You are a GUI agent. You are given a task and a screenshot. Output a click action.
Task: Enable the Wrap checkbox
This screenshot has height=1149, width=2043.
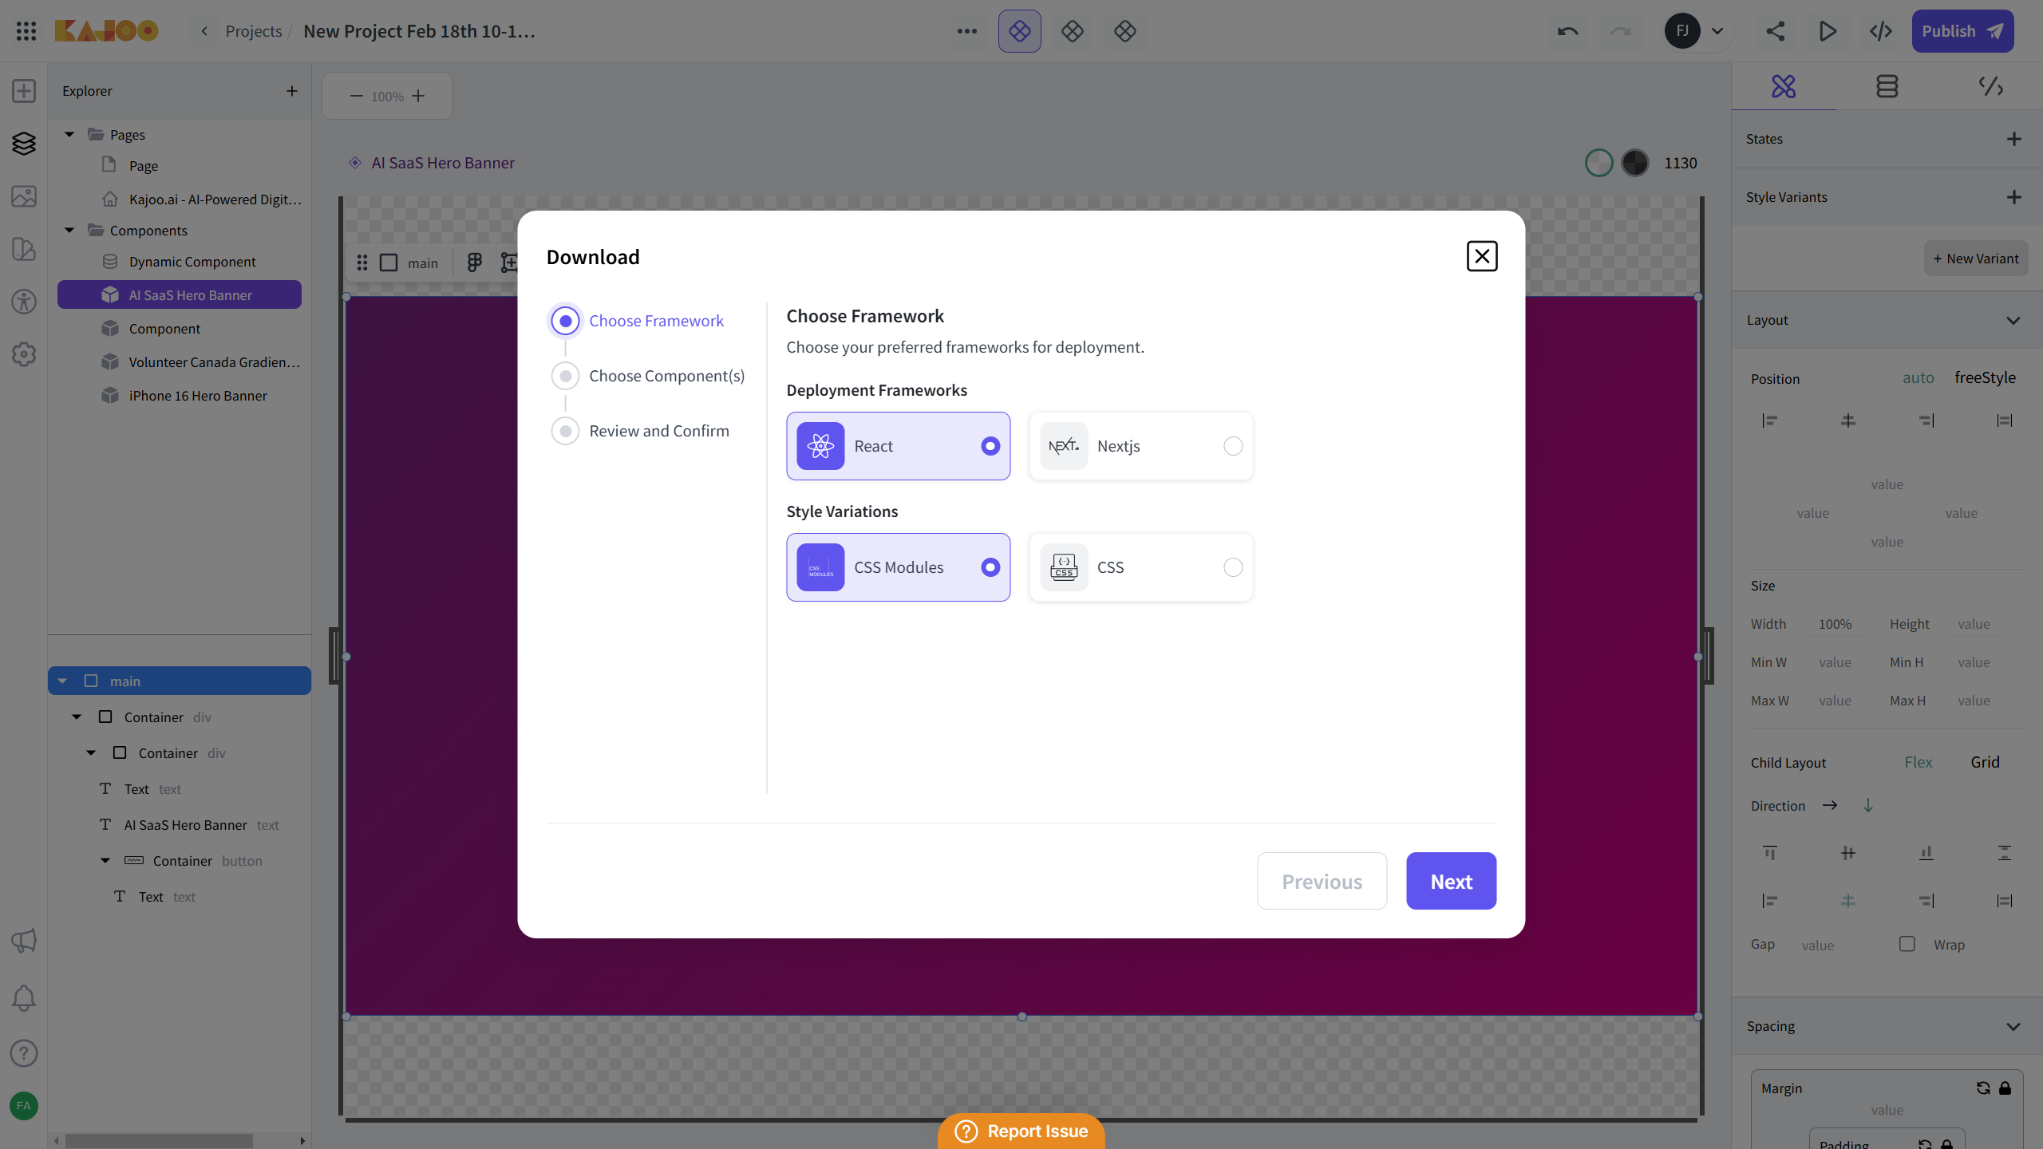coord(1907,944)
